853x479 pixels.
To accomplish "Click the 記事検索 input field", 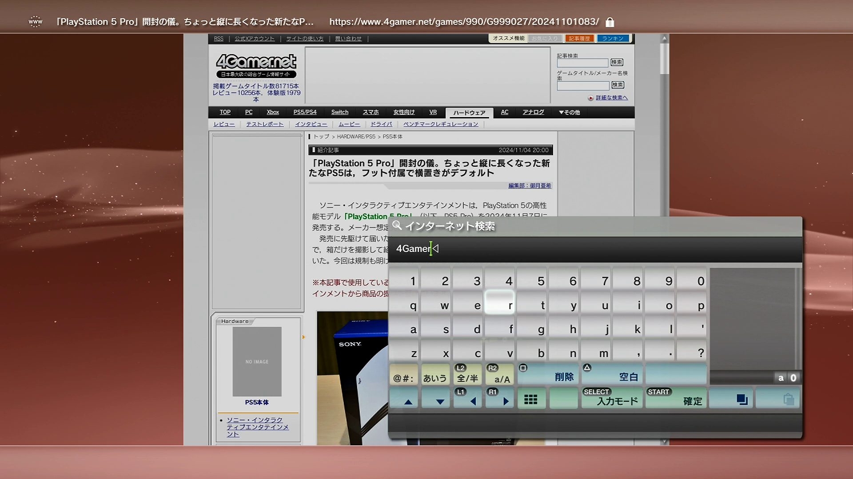I will click(582, 63).
